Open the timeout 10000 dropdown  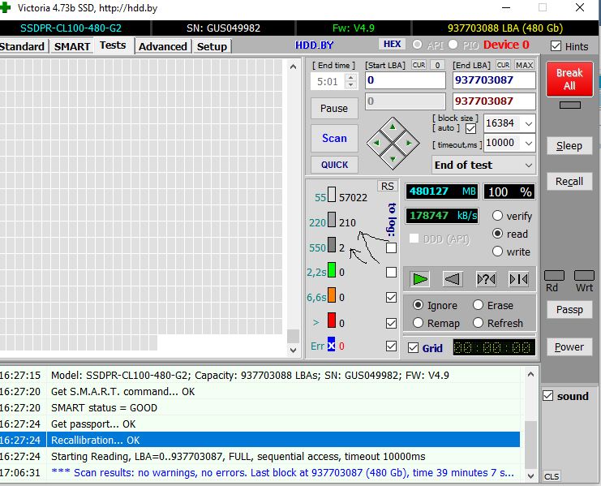click(529, 144)
